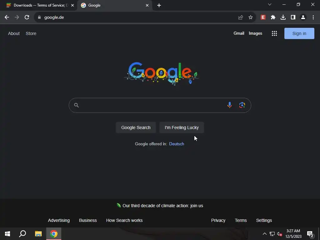
Task: Open the Terms footer link
Action: tap(241, 220)
